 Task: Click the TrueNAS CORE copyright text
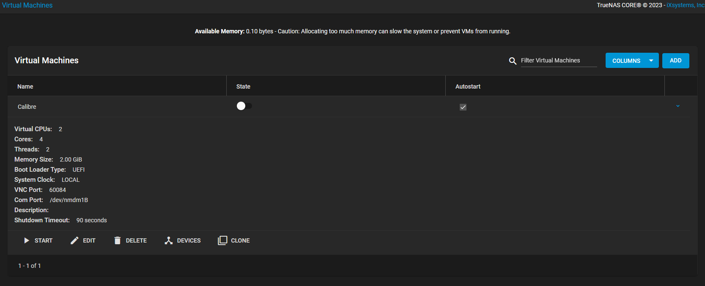tap(629, 5)
